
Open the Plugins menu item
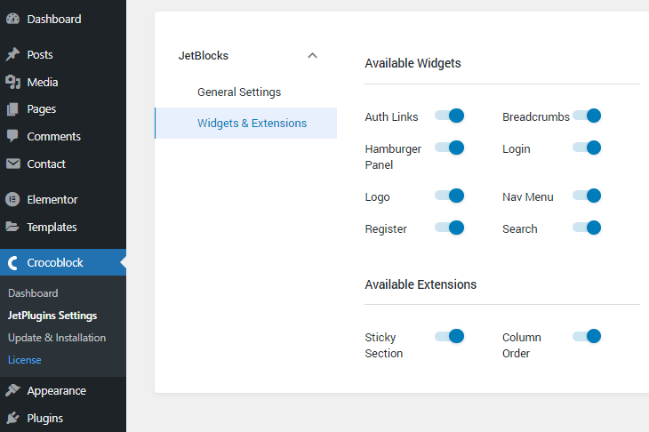[x=63, y=419]
